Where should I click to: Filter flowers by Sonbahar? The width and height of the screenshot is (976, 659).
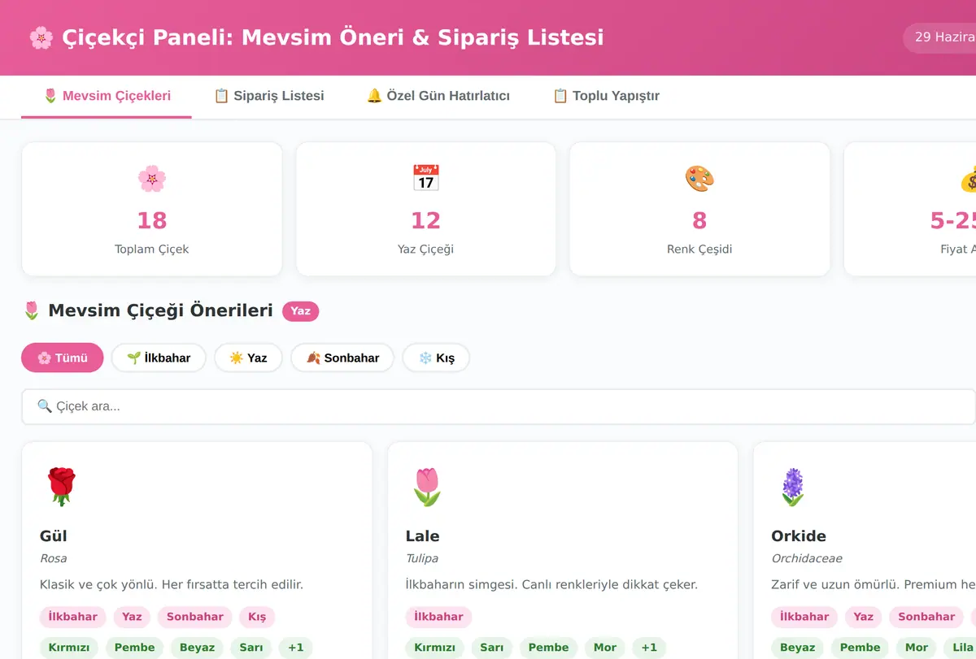coord(342,358)
